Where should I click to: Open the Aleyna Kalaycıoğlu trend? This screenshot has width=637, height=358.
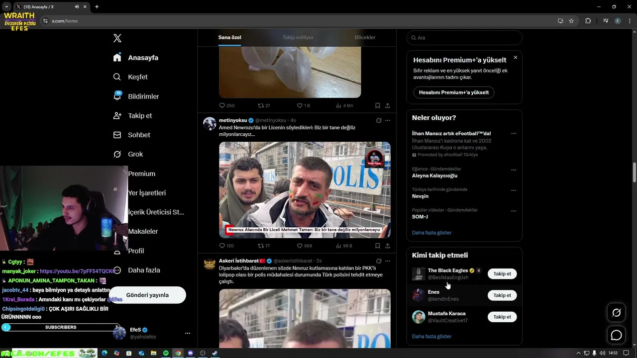coord(434,176)
